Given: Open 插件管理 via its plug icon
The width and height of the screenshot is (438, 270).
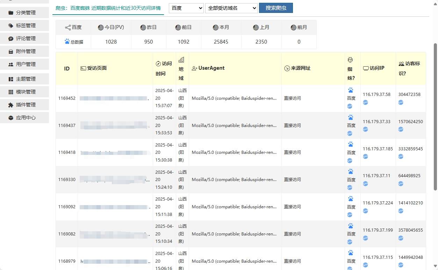Looking at the screenshot, I should click(10, 105).
